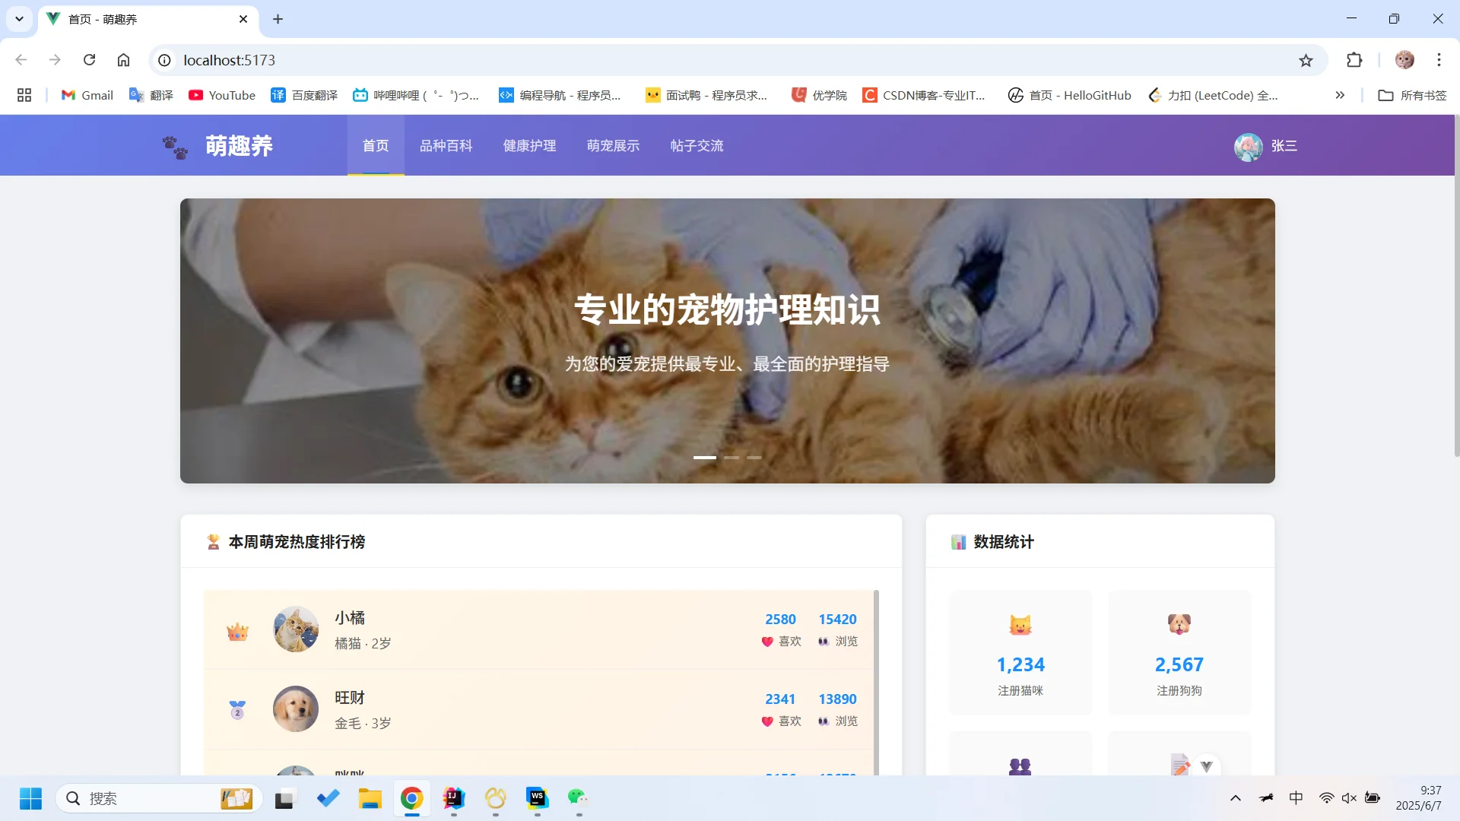Screen dimensions: 1460x821
Task: Click the address bar showing localhost:5173
Action: 229,59
